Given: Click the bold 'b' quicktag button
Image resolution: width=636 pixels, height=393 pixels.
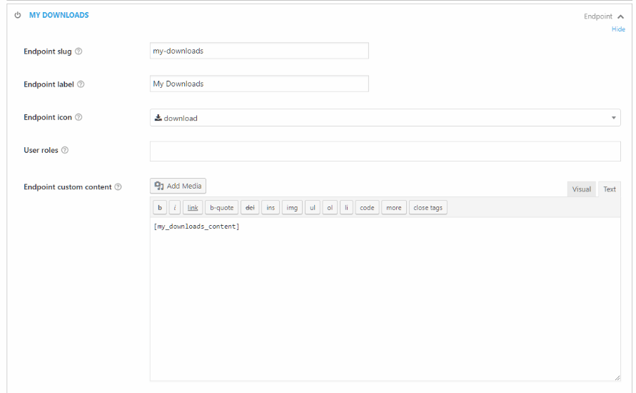Looking at the screenshot, I should tap(160, 207).
